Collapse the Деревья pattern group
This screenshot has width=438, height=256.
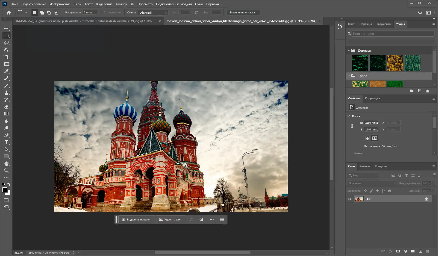pyautogui.click(x=349, y=51)
